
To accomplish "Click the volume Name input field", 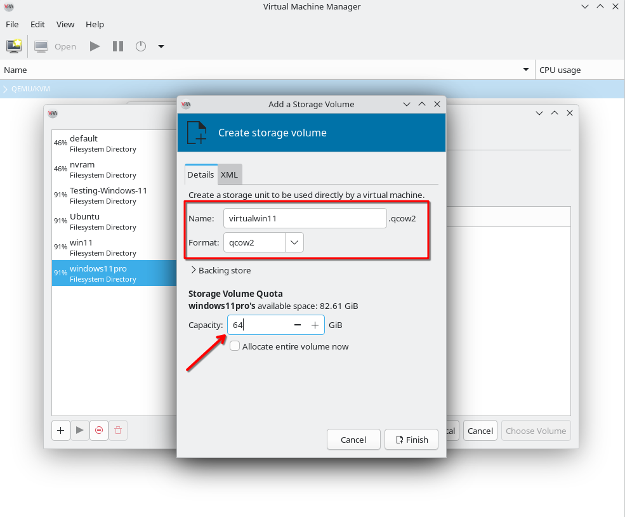I will [x=305, y=218].
